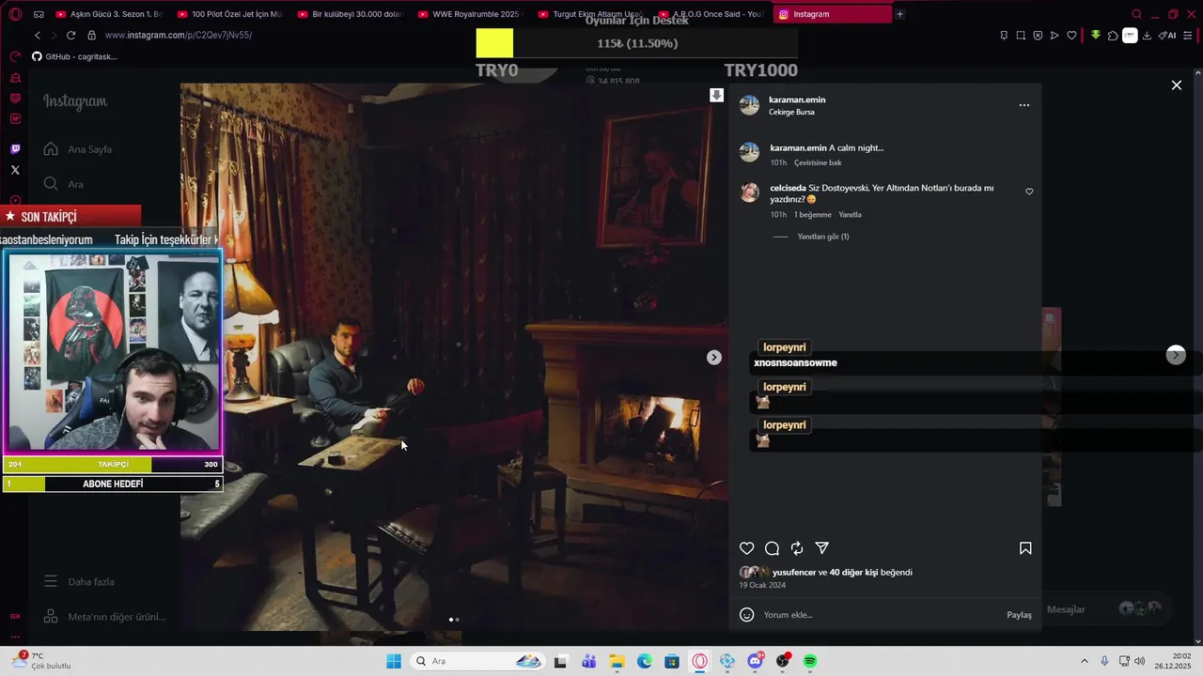This screenshot has height=676, width=1203.
Task: Open the ad blocker shield icon
Action: click(x=1038, y=36)
